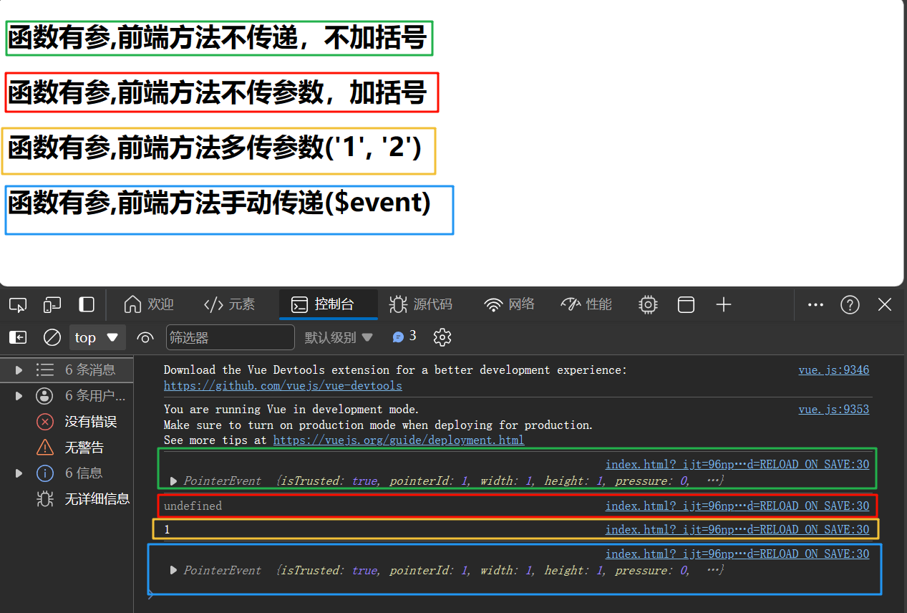Open the github vue-devtools link
907x613 pixels.
pyautogui.click(x=283, y=386)
